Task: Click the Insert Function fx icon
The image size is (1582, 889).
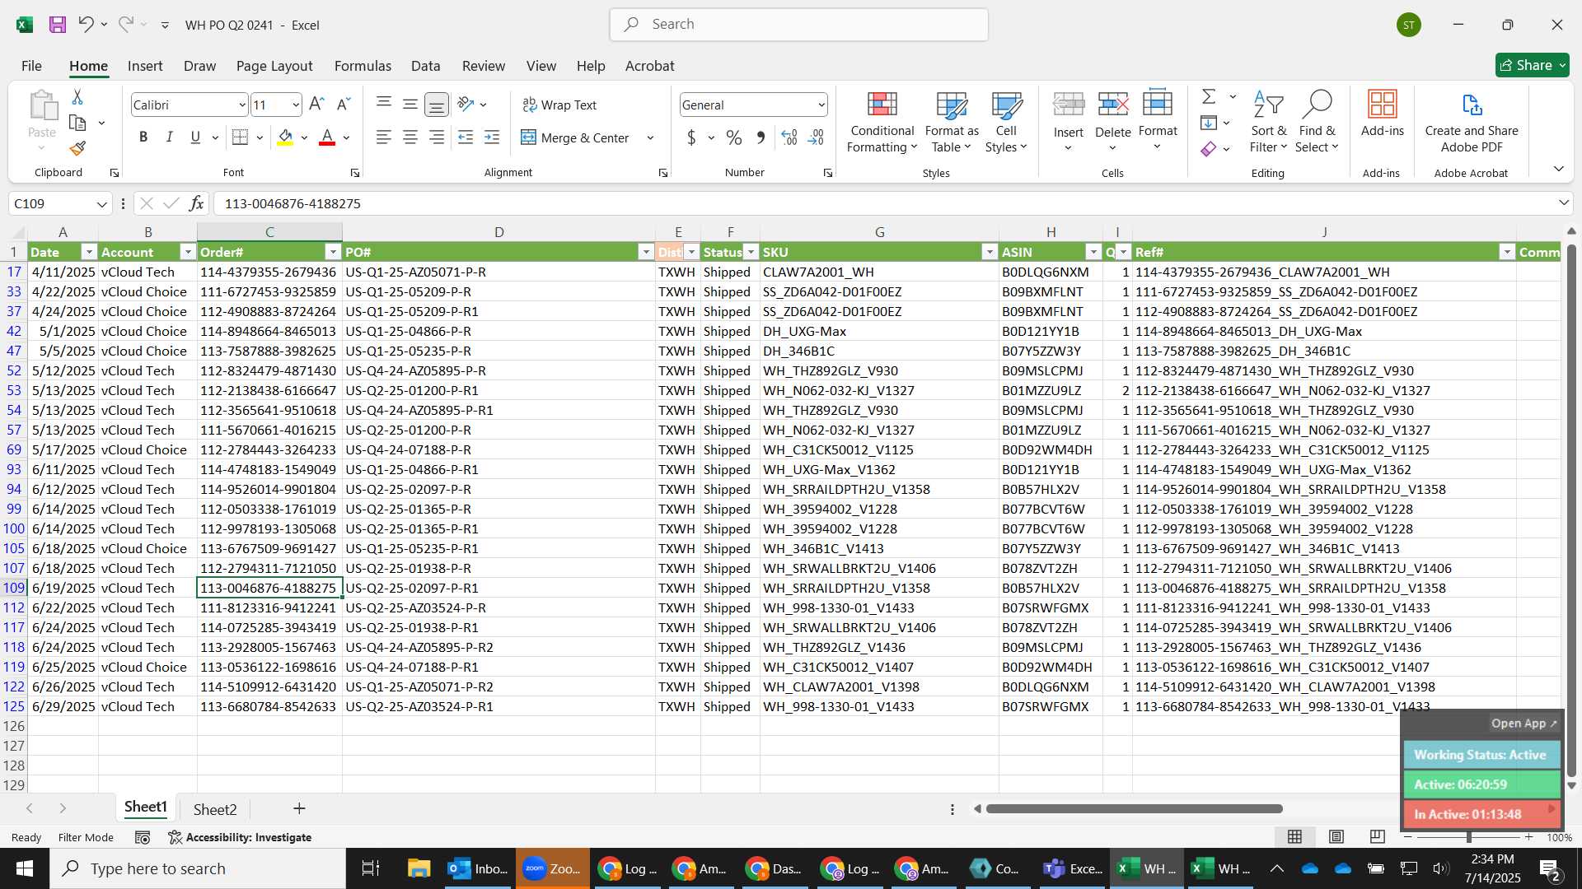Action: point(196,203)
